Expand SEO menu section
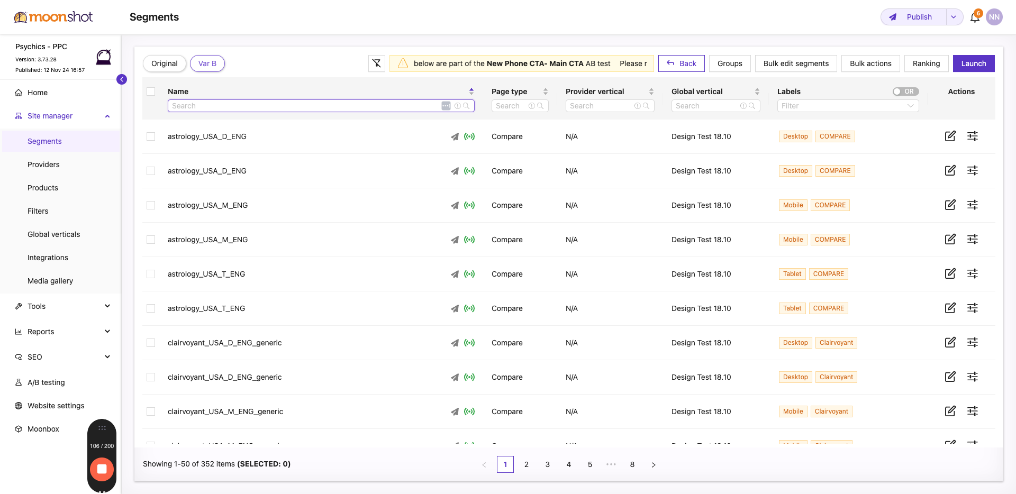The image size is (1016, 494). pyautogui.click(x=107, y=357)
